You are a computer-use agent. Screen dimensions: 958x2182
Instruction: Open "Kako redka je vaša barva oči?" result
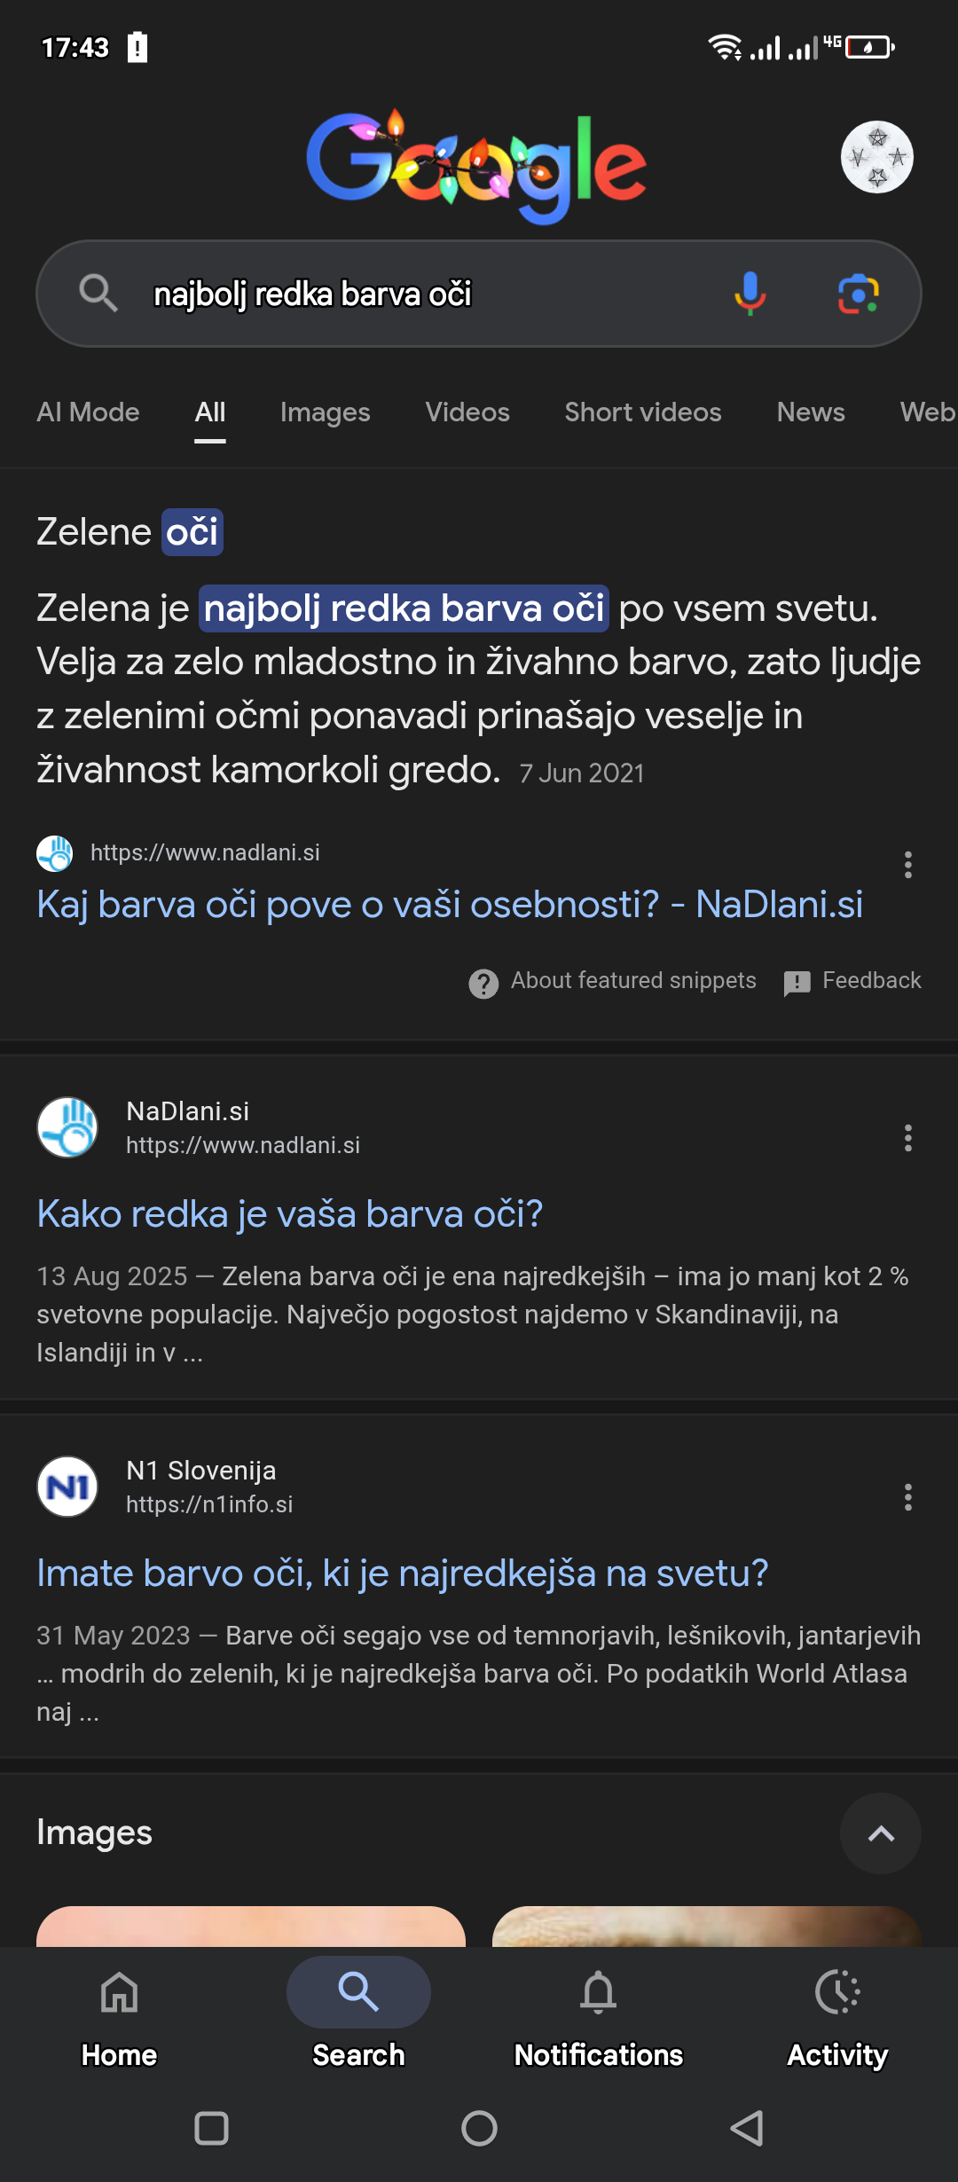point(289,1214)
